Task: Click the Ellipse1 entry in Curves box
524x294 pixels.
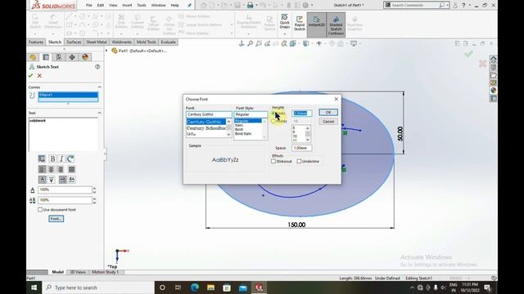Action: point(68,95)
